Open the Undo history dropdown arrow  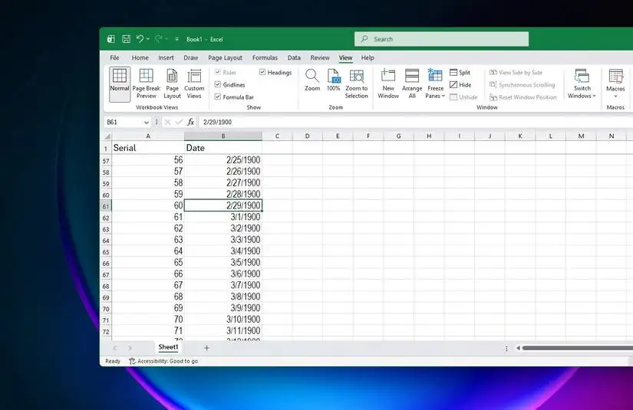pos(148,39)
